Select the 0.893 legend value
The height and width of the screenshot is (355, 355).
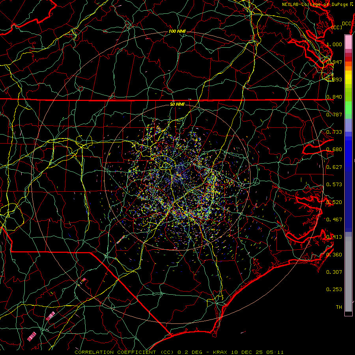coord(334,79)
